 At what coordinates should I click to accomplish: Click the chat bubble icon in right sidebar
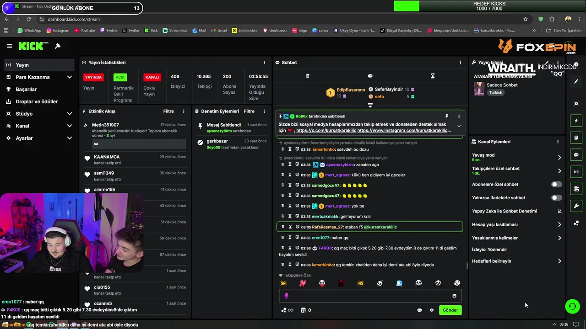(x=576, y=155)
